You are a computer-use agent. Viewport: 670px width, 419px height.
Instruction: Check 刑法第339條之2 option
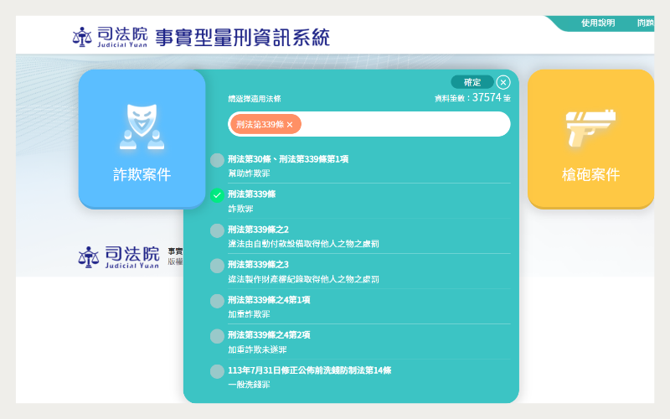pyautogui.click(x=217, y=230)
